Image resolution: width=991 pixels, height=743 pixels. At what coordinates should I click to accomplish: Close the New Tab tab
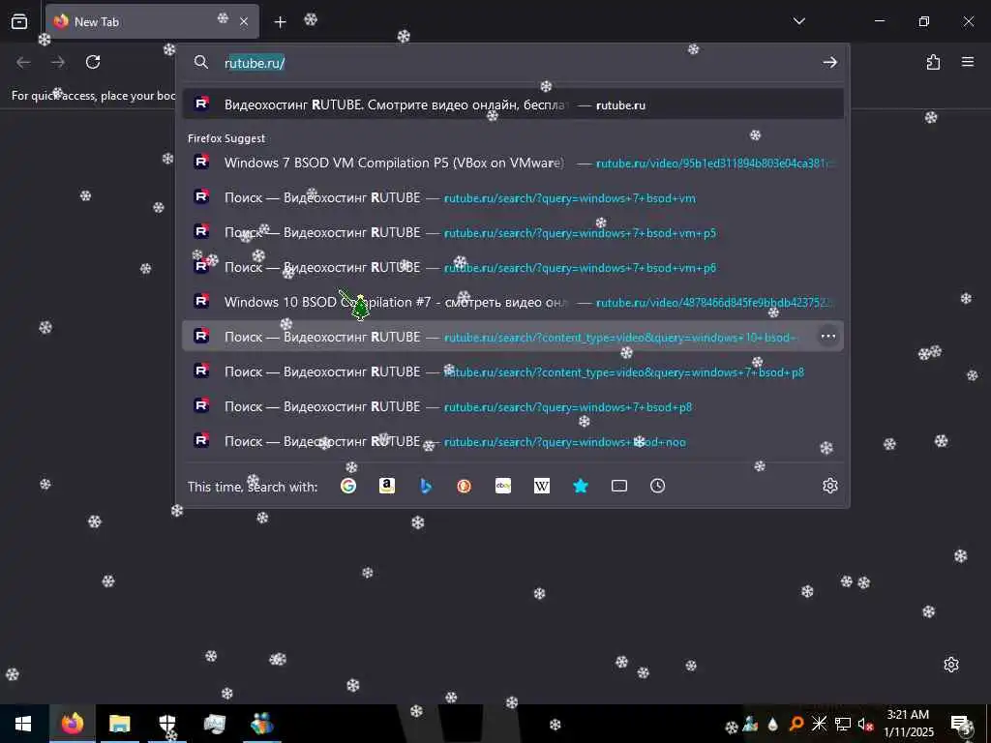(244, 21)
